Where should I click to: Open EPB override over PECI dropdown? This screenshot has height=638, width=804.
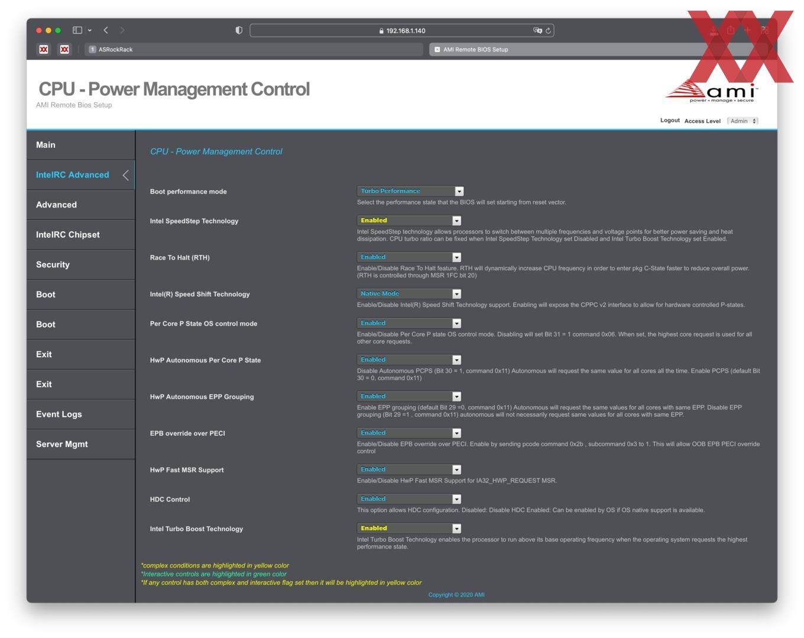click(x=409, y=433)
